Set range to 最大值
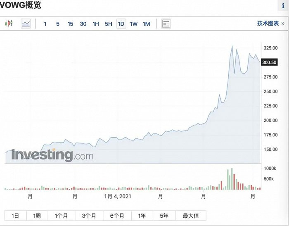Screen dimensions: 289x226 (x=191, y=216)
